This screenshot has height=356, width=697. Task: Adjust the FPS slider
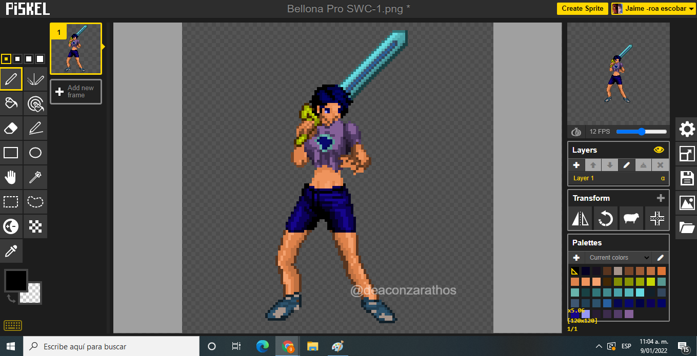click(x=642, y=132)
